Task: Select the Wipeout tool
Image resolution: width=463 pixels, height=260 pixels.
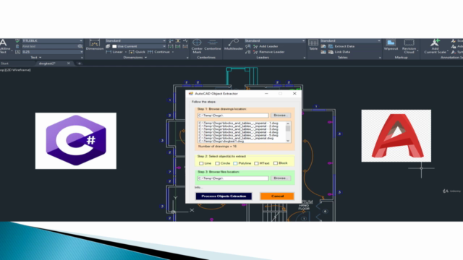Action: coord(391,45)
